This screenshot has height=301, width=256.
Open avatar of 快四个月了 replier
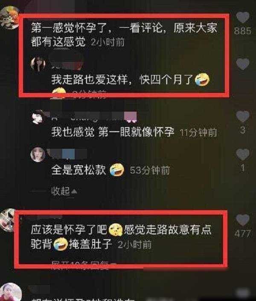38,64
